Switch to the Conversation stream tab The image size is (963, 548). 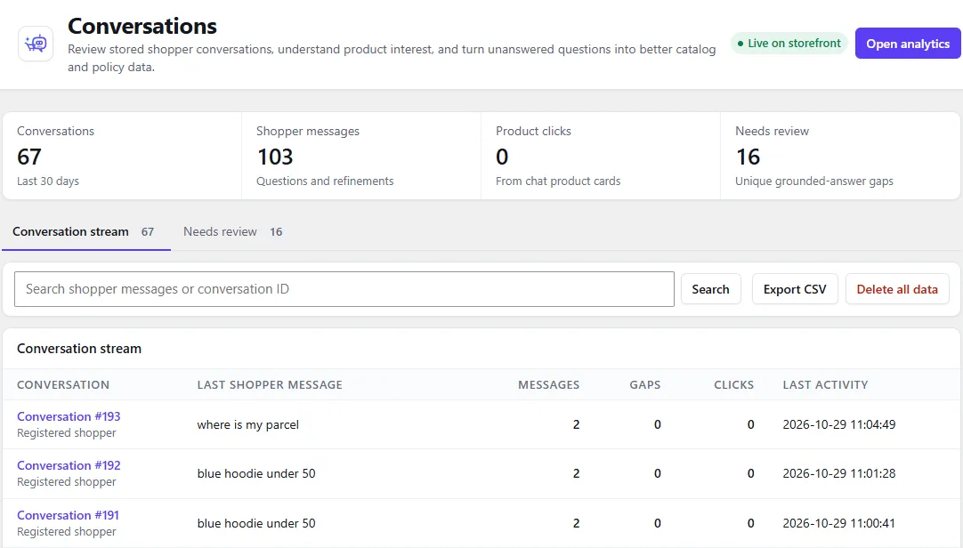[x=86, y=232]
